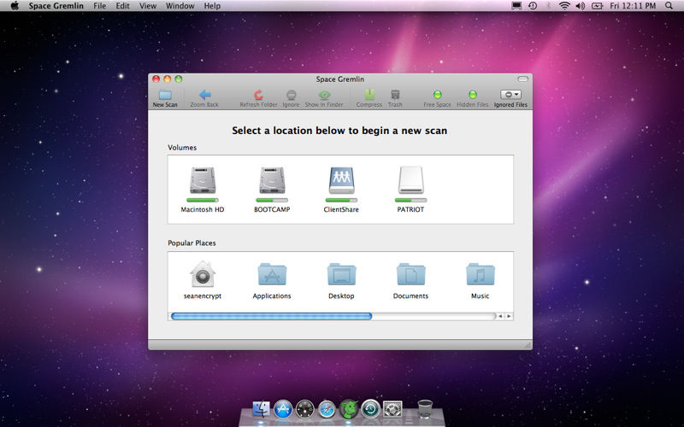Open the Ignored Files dropdown
Screen dimensions: 684x427
[510, 95]
